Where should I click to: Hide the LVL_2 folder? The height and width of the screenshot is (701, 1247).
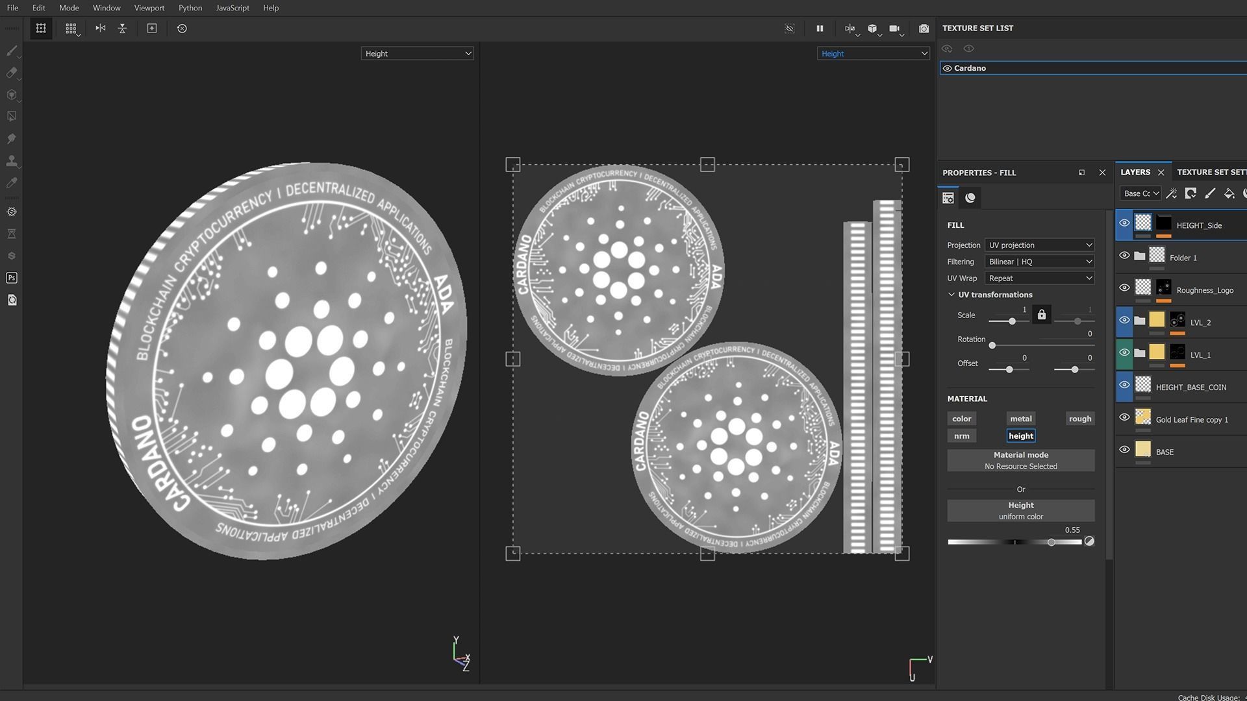(x=1125, y=321)
